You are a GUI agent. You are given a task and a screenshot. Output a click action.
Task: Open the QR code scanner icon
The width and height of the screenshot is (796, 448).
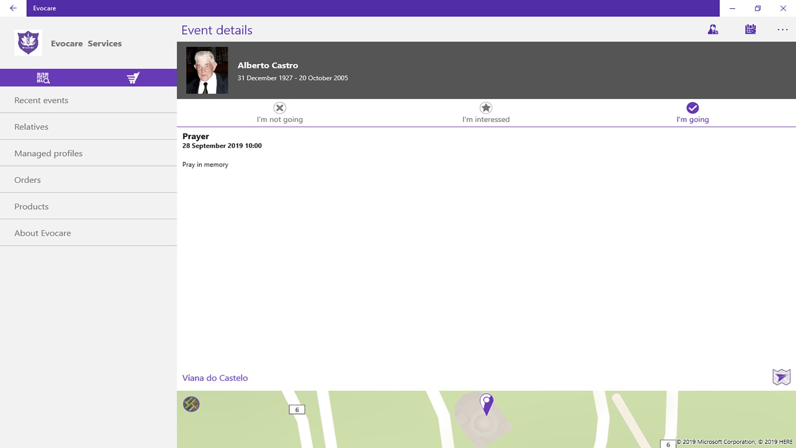click(43, 78)
